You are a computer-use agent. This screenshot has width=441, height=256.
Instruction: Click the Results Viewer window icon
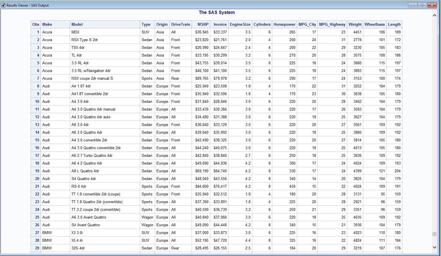(3, 5)
